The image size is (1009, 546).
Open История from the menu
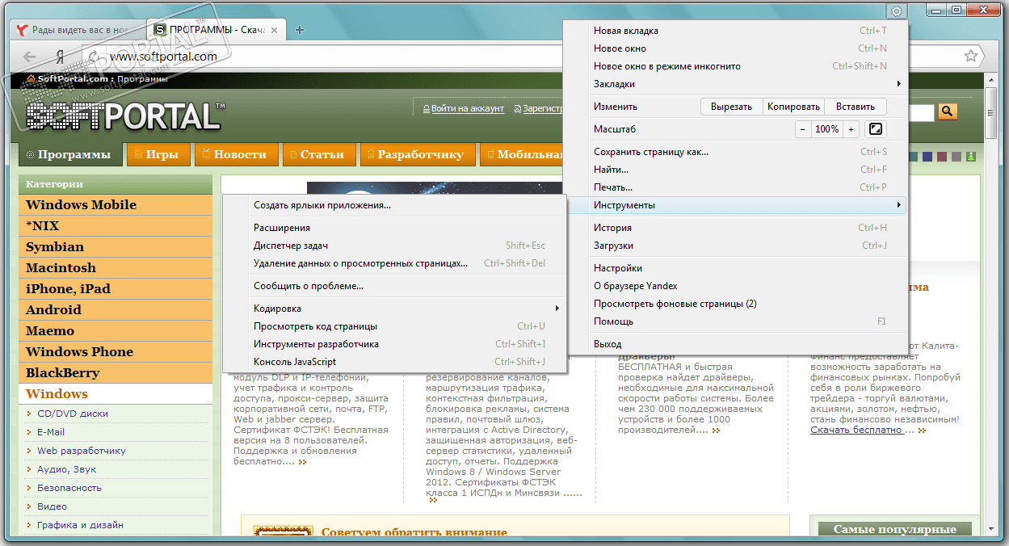coord(735,228)
